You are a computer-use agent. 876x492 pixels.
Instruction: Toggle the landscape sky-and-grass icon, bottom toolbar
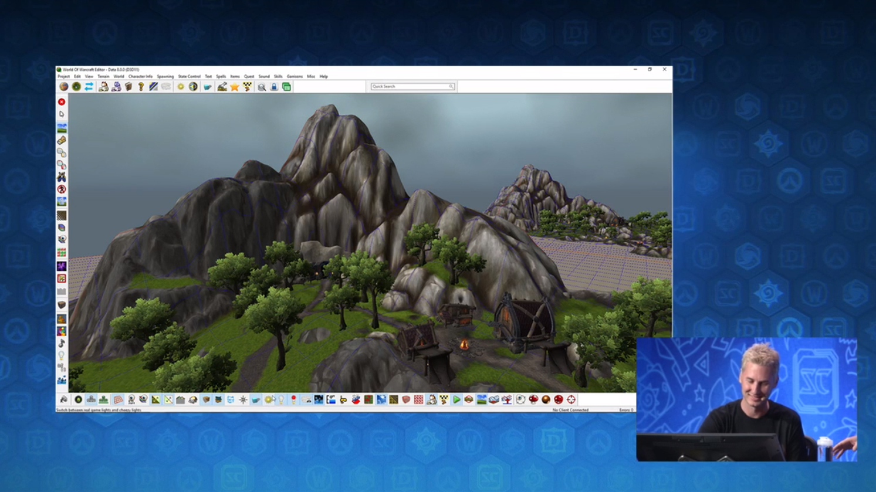click(x=481, y=400)
